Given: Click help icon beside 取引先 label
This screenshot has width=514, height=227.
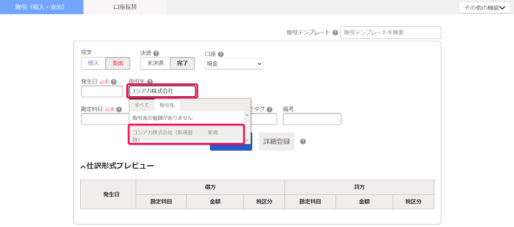Looking at the screenshot, I should click(x=150, y=82).
